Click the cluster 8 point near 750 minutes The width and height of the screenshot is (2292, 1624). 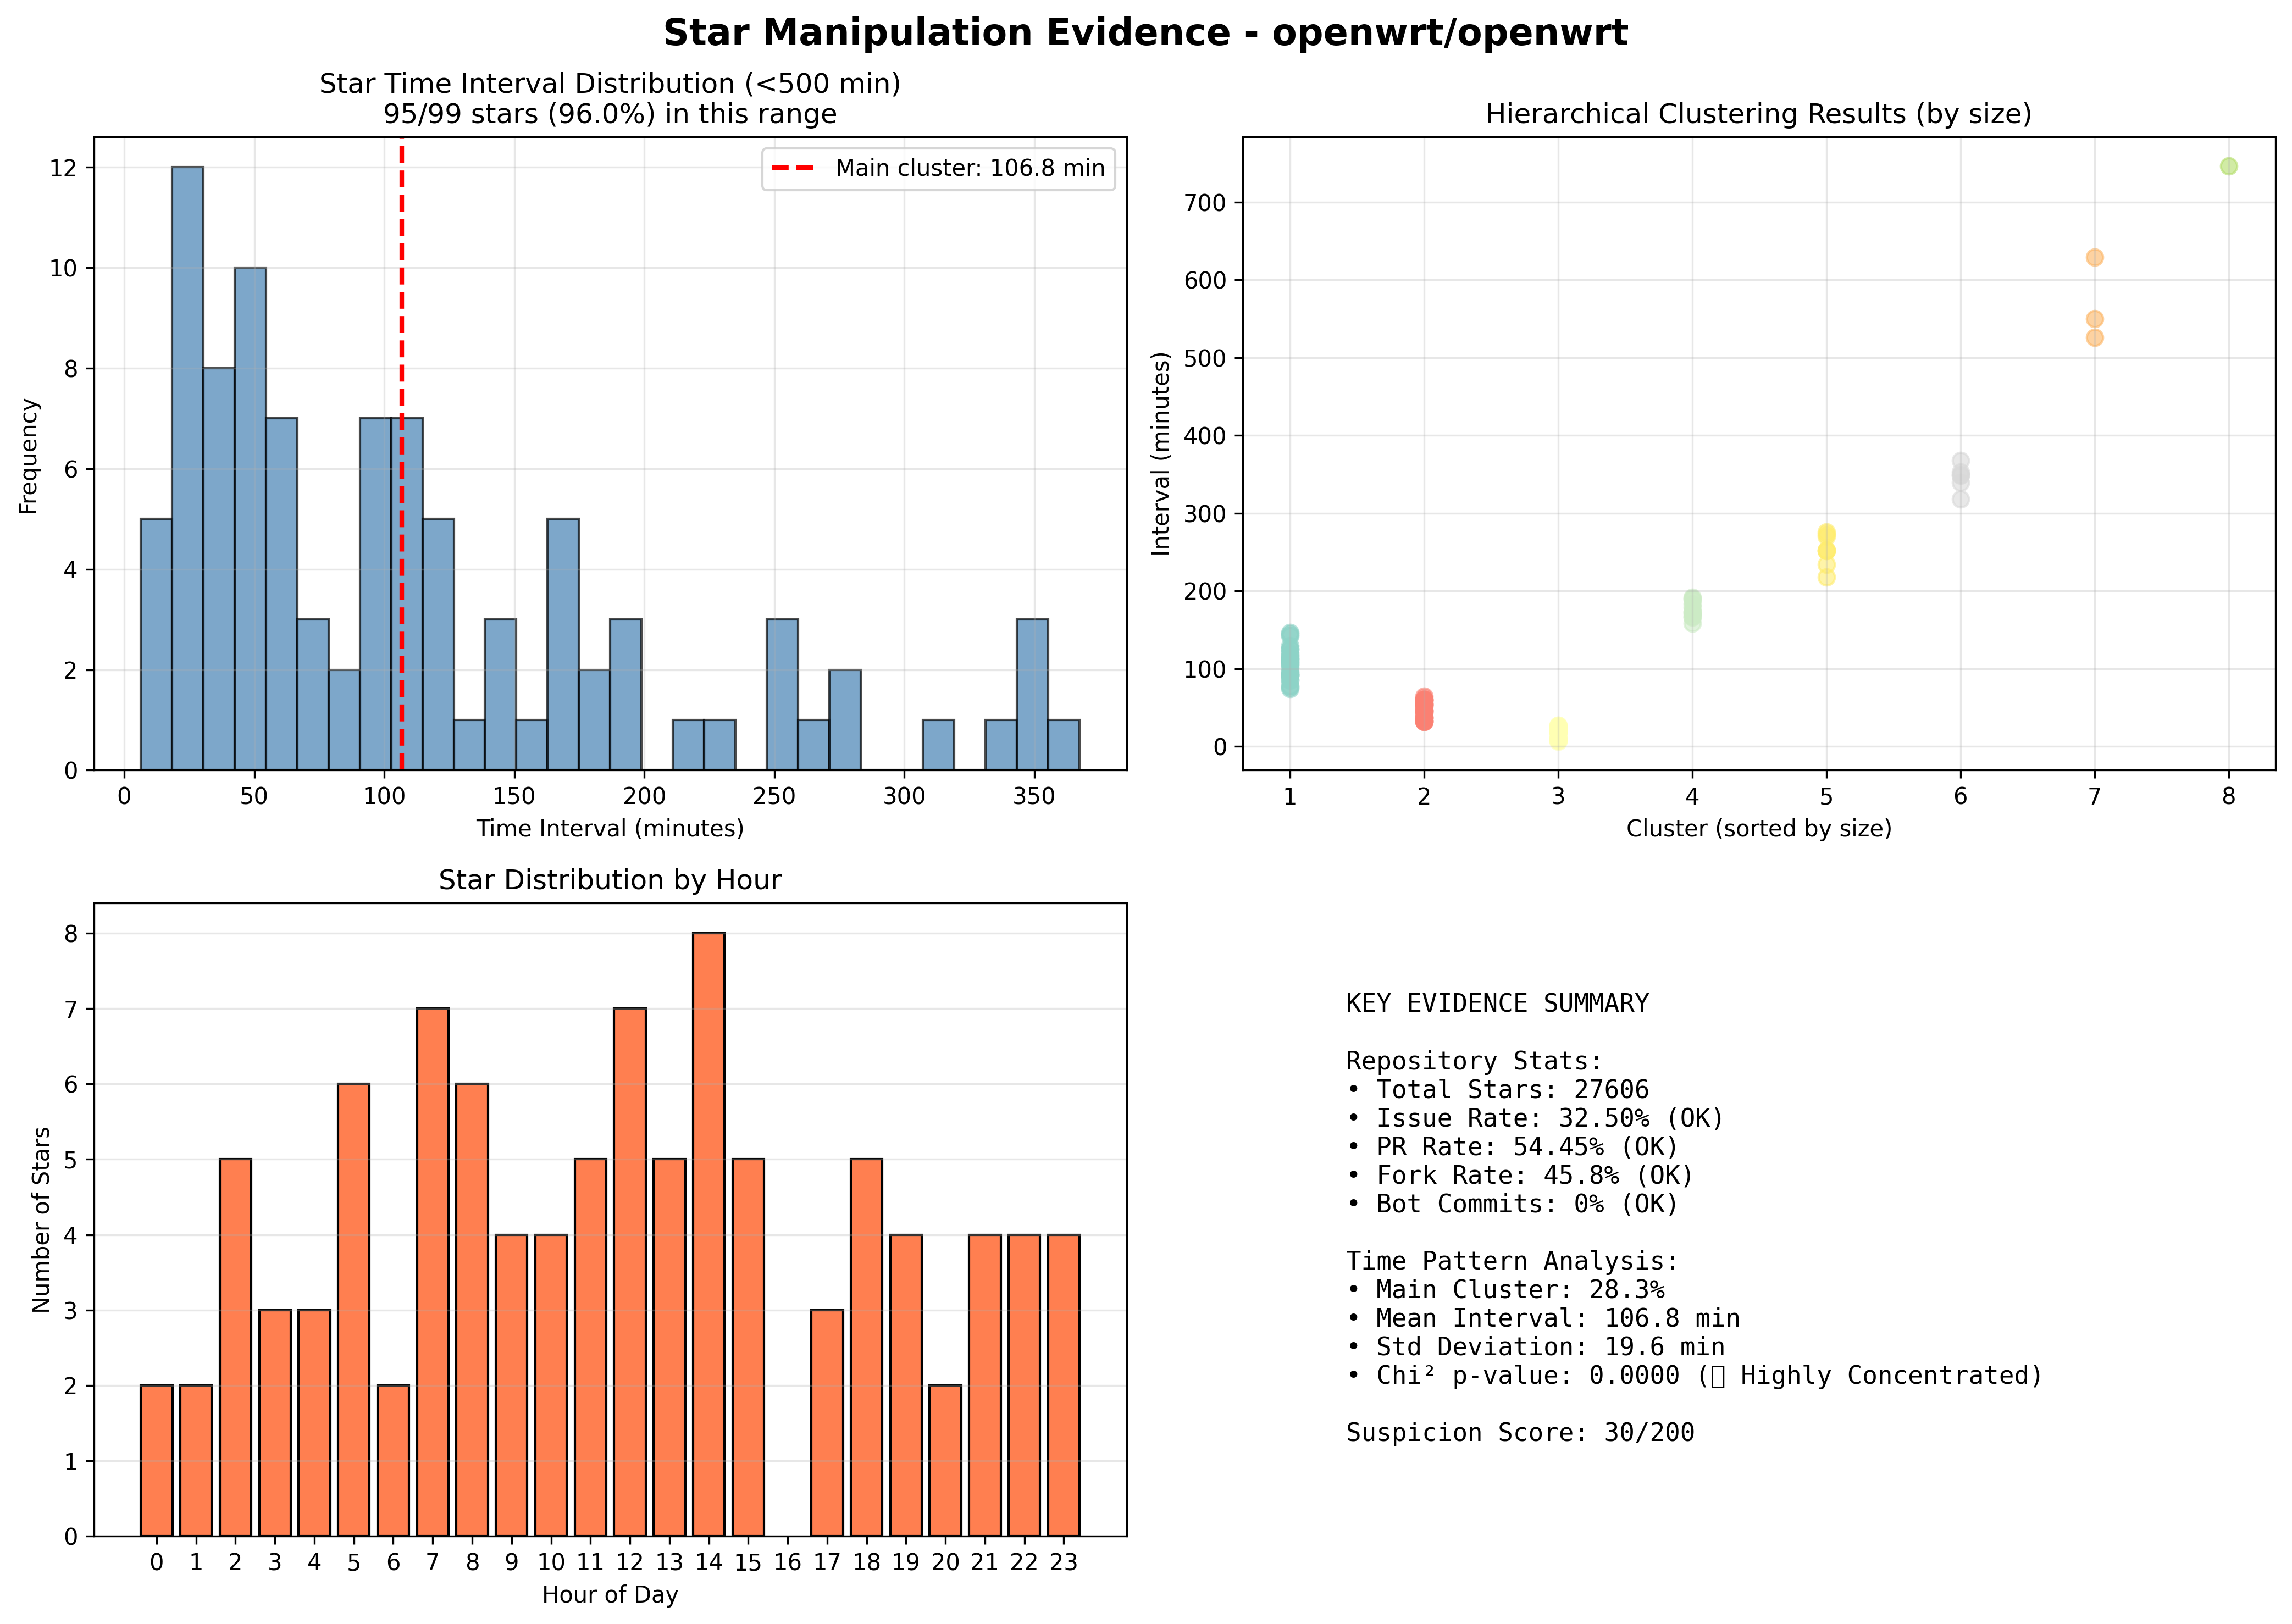(x=2228, y=166)
